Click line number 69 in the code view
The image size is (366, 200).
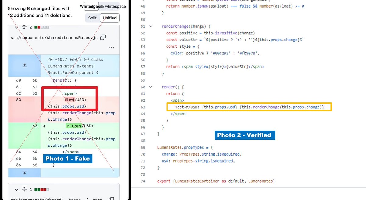[143, 147]
